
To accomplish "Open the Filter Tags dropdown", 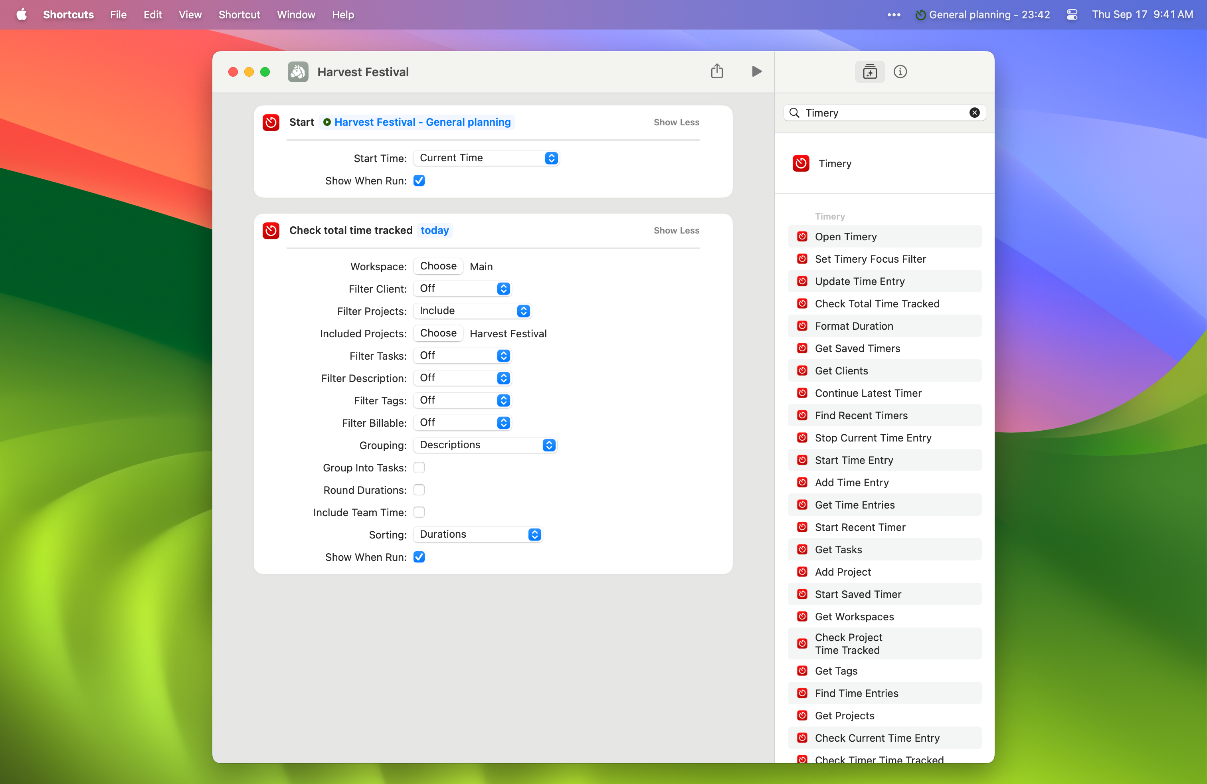I will (462, 400).
